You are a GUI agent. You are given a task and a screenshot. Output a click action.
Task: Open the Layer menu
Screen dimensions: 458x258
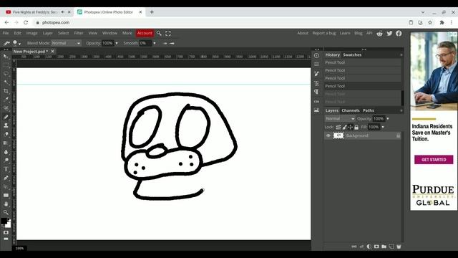click(x=48, y=33)
